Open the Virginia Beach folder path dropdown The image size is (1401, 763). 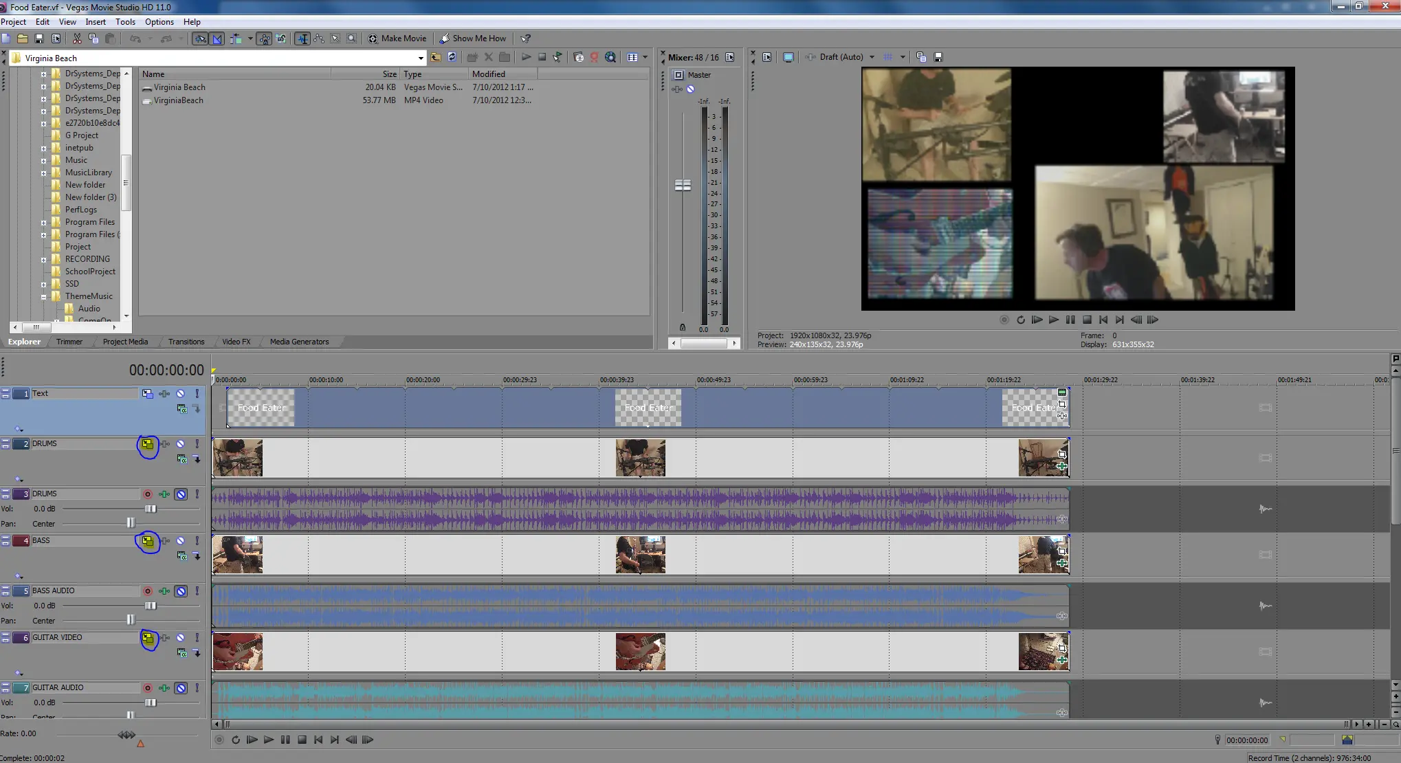tap(421, 58)
